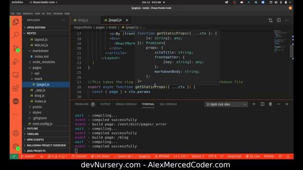Open the Run menu
303x170 pixels.
(x=49, y=14)
